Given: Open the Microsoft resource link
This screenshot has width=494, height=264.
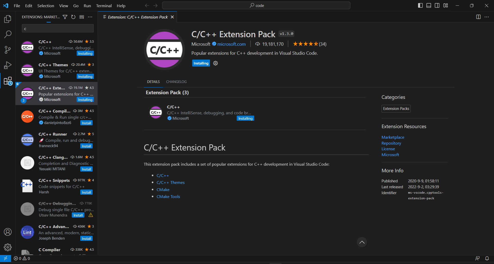Looking at the screenshot, I should tap(390, 155).
